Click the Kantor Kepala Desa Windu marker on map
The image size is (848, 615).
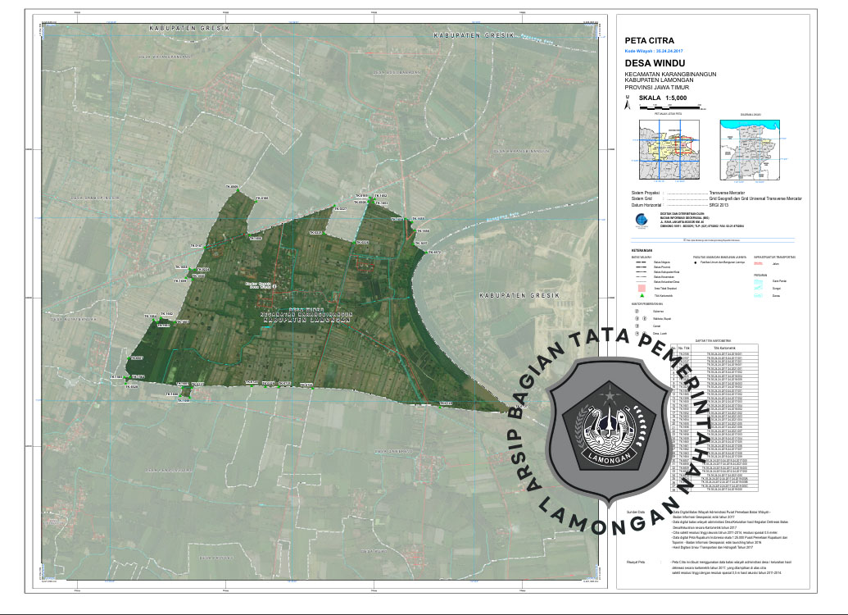[274, 287]
